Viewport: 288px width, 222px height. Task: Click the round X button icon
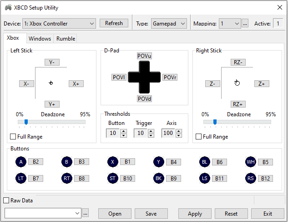tap(112, 162)
